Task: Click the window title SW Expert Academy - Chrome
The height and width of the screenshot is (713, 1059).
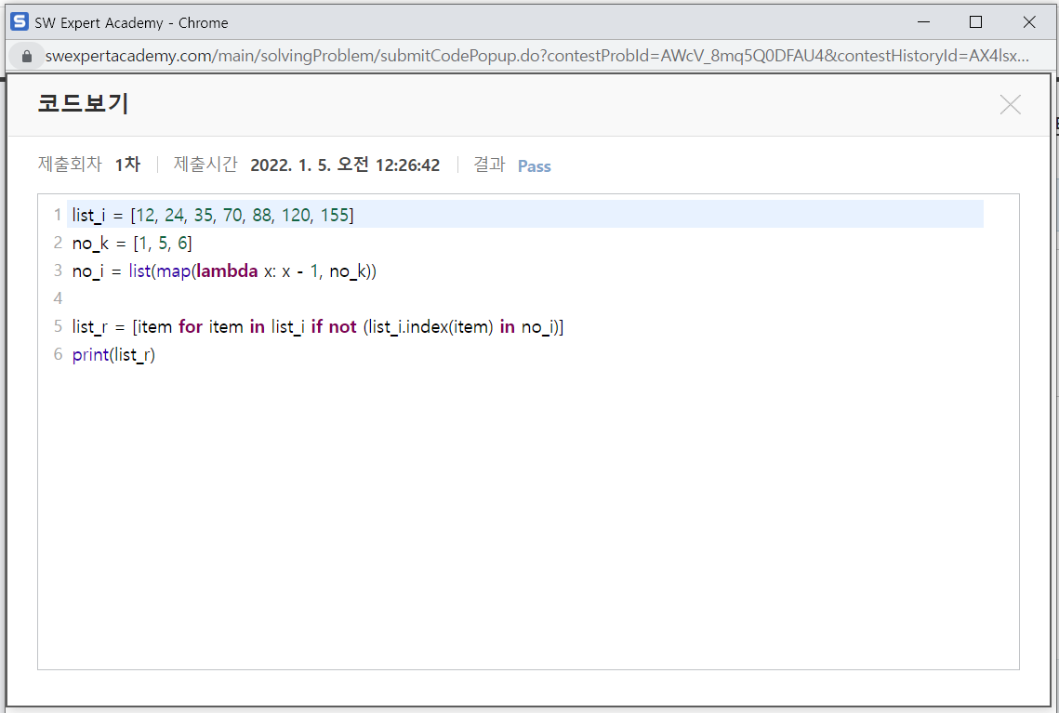Action: [x=131, y=23]
